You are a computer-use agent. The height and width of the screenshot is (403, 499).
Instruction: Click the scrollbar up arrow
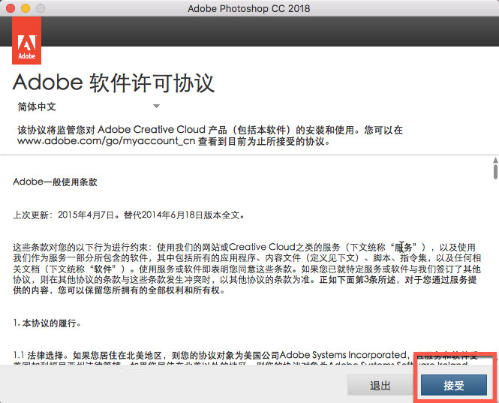click(495, 160)
